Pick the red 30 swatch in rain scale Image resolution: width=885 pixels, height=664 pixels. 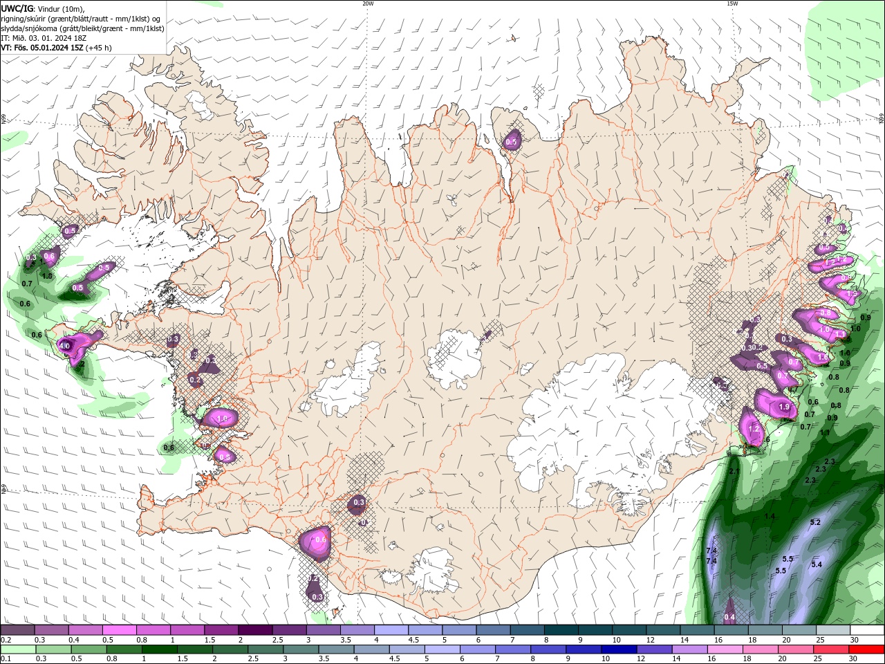tap(867, 649)
